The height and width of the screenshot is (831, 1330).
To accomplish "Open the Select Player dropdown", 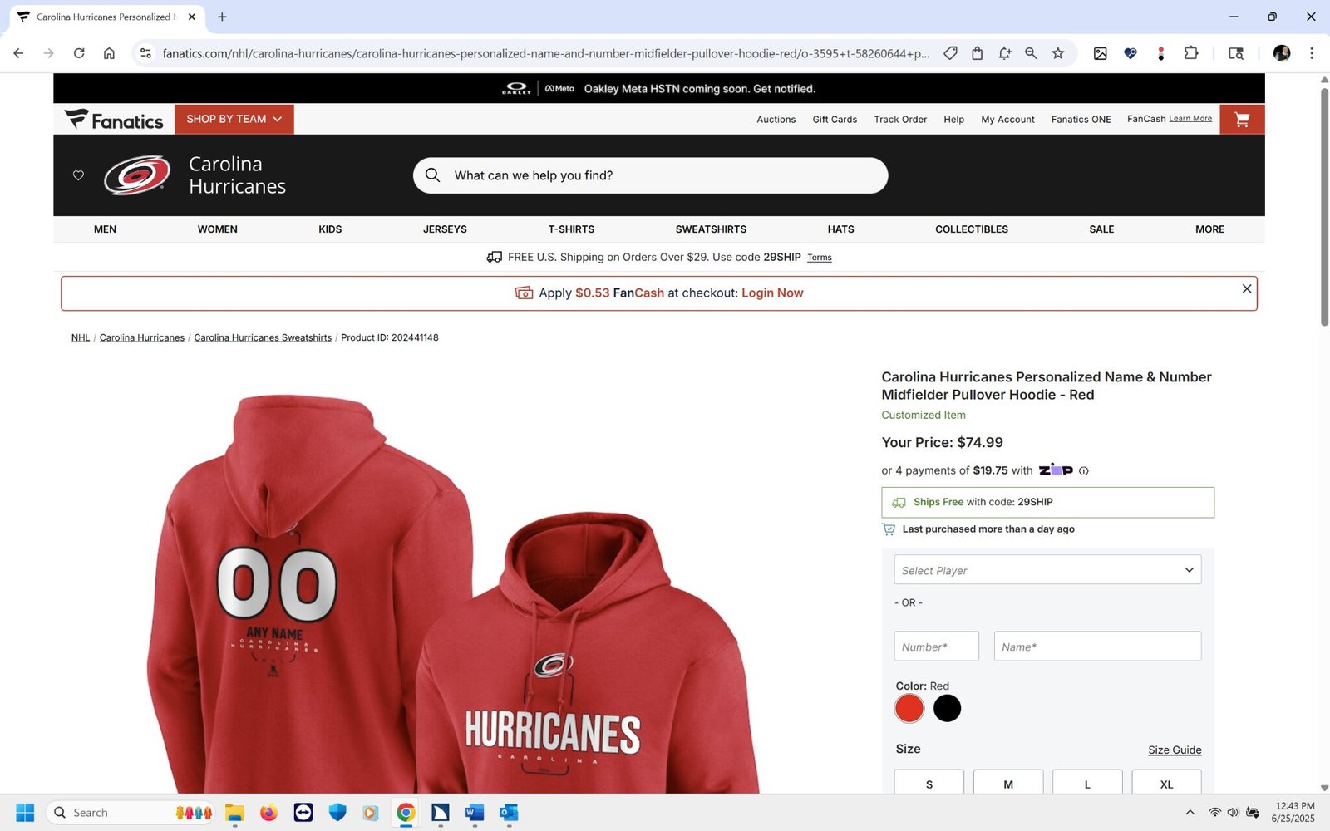I will tap(1047, 570).
